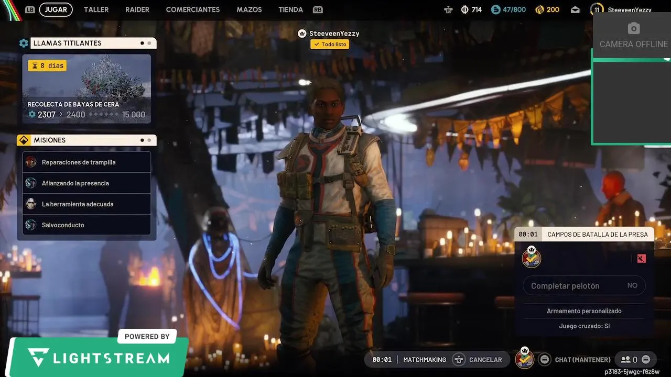Click the portrait icon for Salvoconducto
671x377 pixels.
tap(31, 225)
